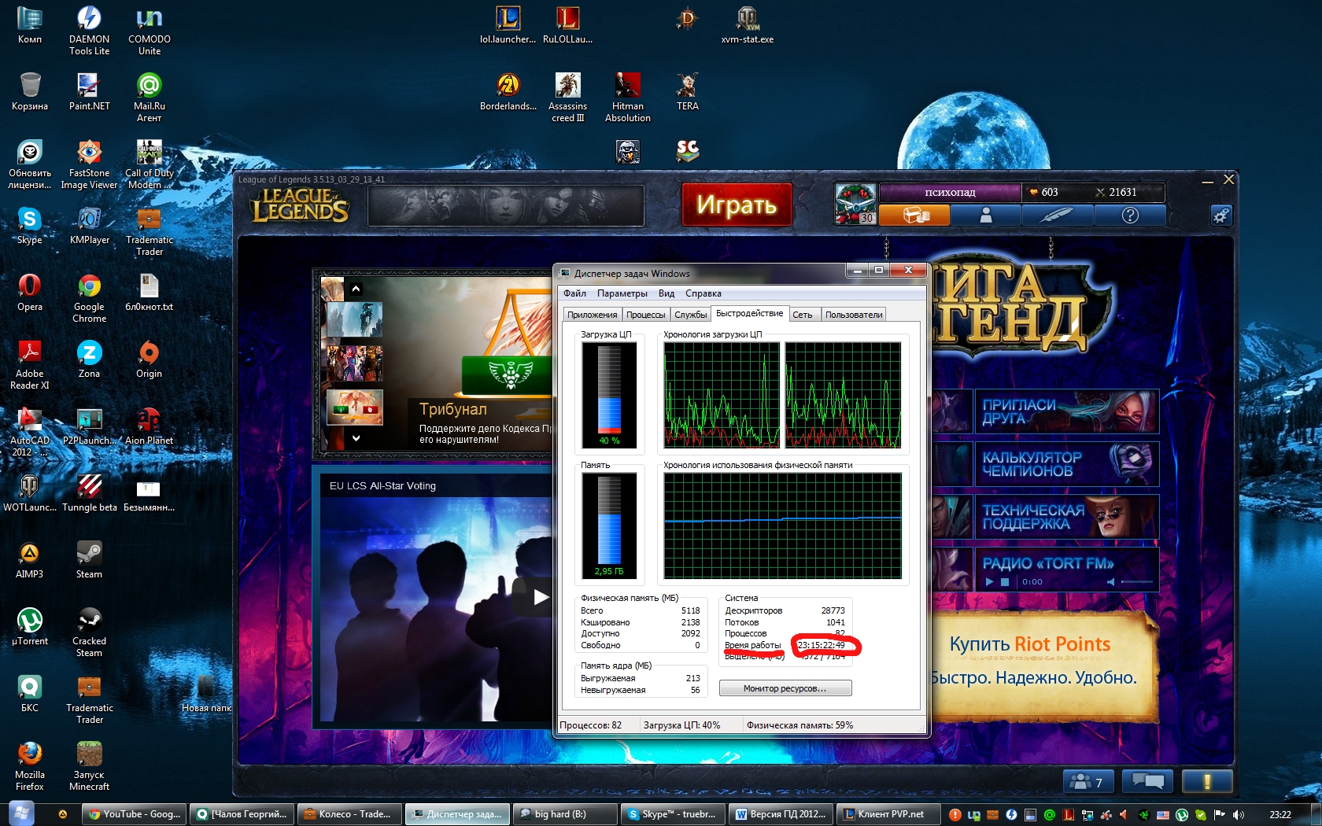Open Tunngle beta desktop icon
This screenshot has height=826, width=1322.
coord(89,492)
